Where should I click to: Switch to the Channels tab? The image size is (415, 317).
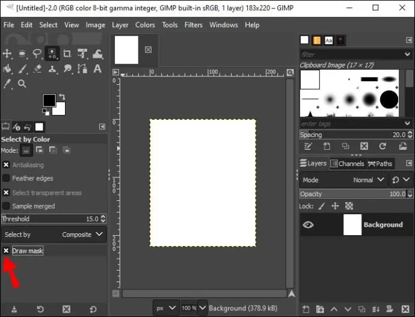point(347,164)
